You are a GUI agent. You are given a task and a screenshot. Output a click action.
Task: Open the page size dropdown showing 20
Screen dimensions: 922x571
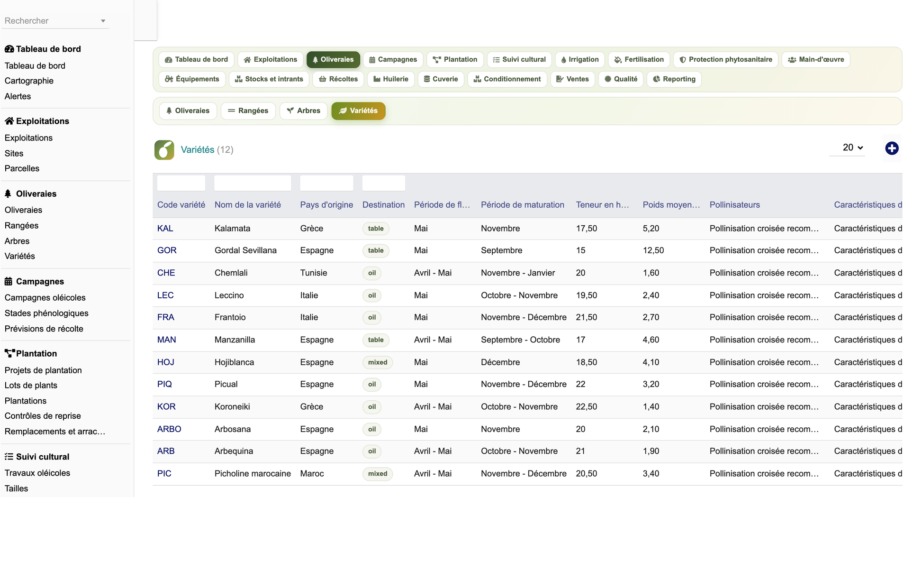(847, 147)
